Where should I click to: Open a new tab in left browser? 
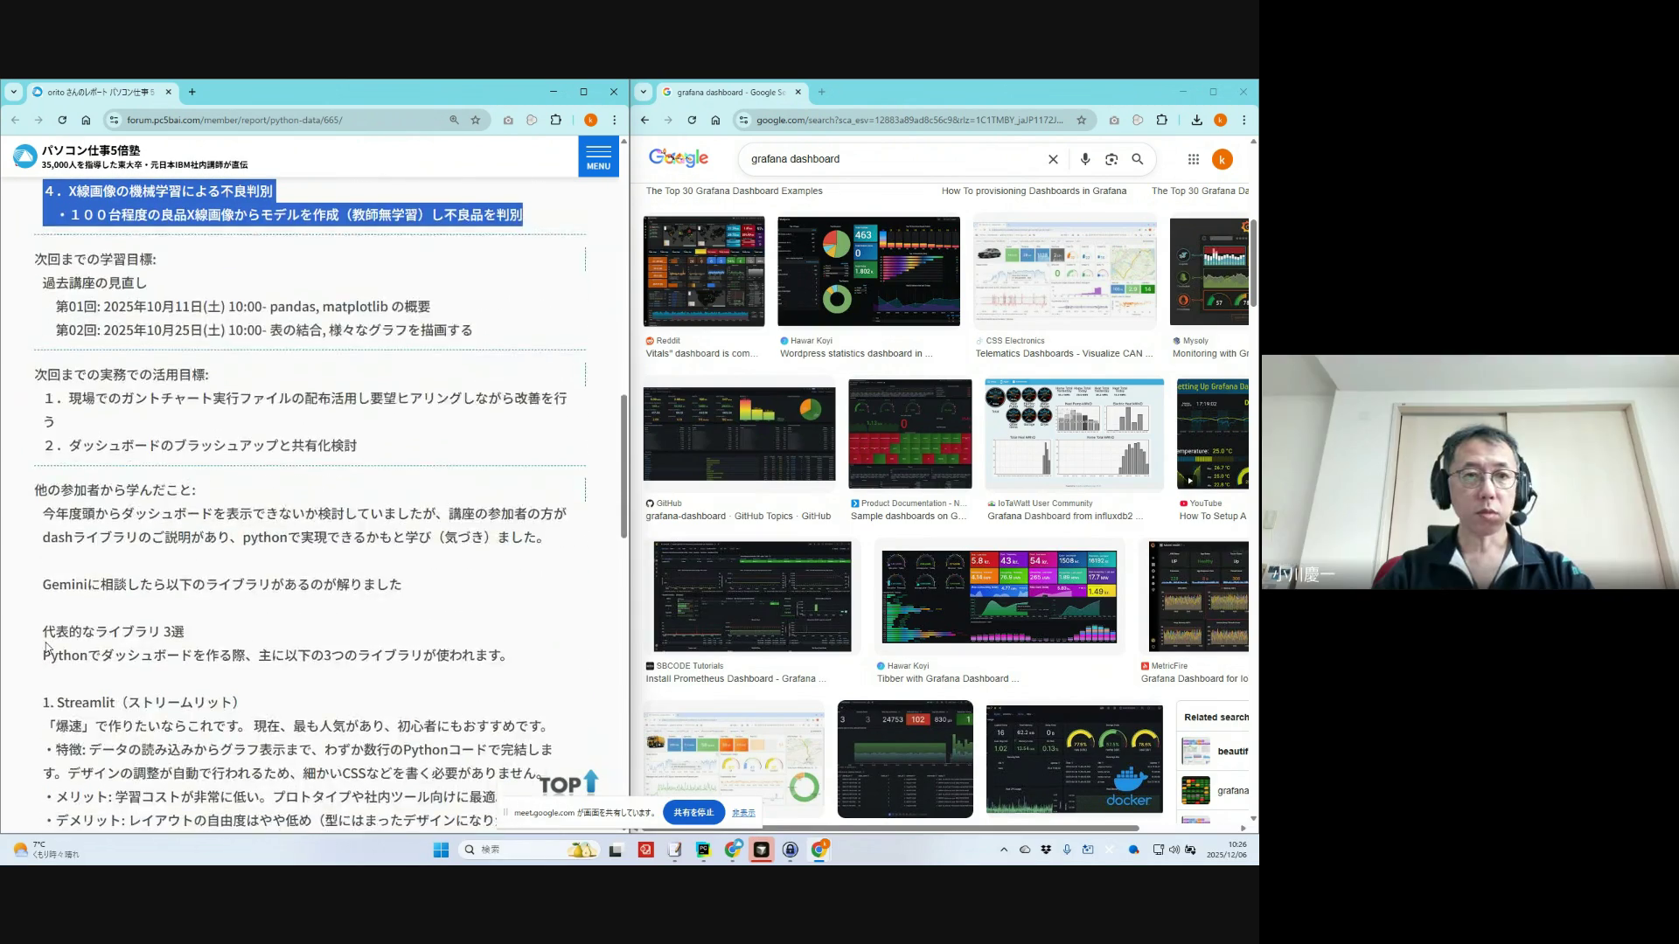coord(192,92)
